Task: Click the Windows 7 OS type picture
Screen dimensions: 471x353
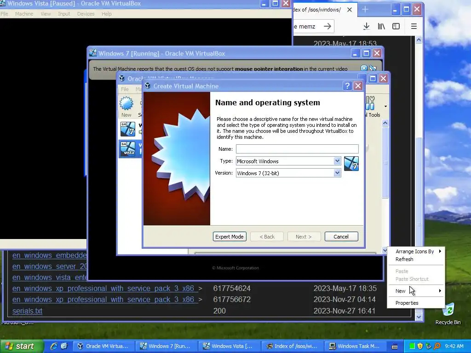Action: (351, 164)
